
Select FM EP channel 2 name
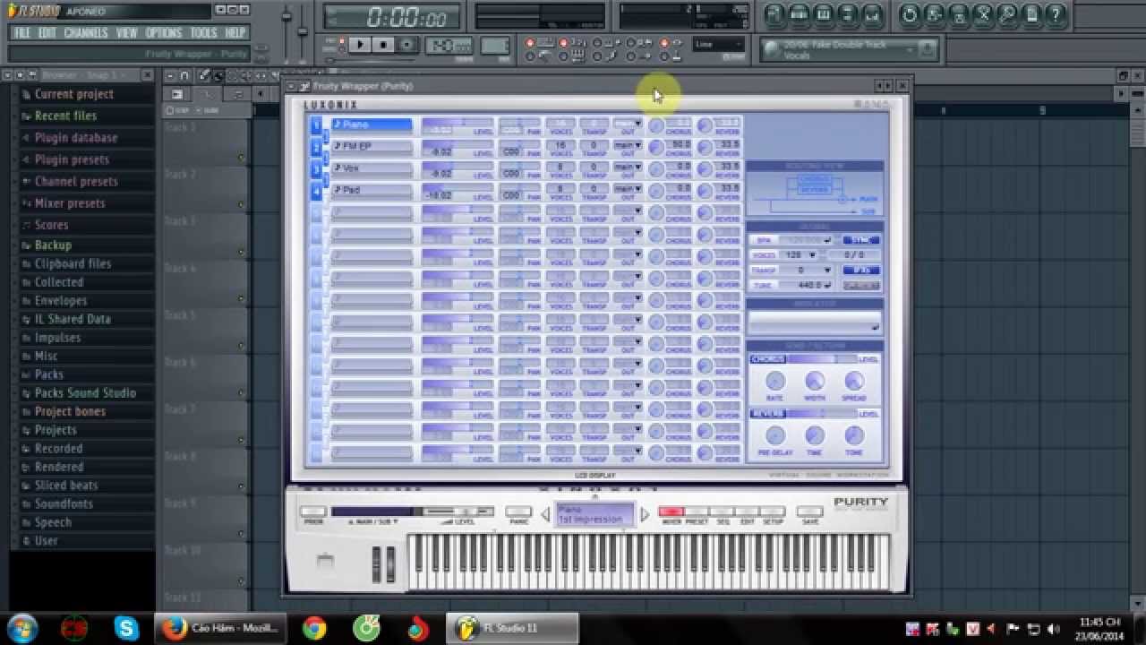pos(372,146)
